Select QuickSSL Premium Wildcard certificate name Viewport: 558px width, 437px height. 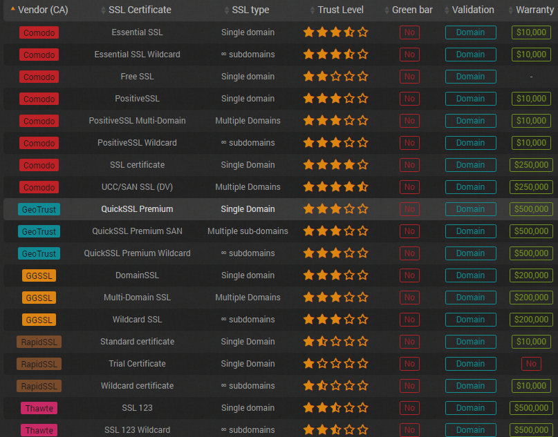coord(138,253)
